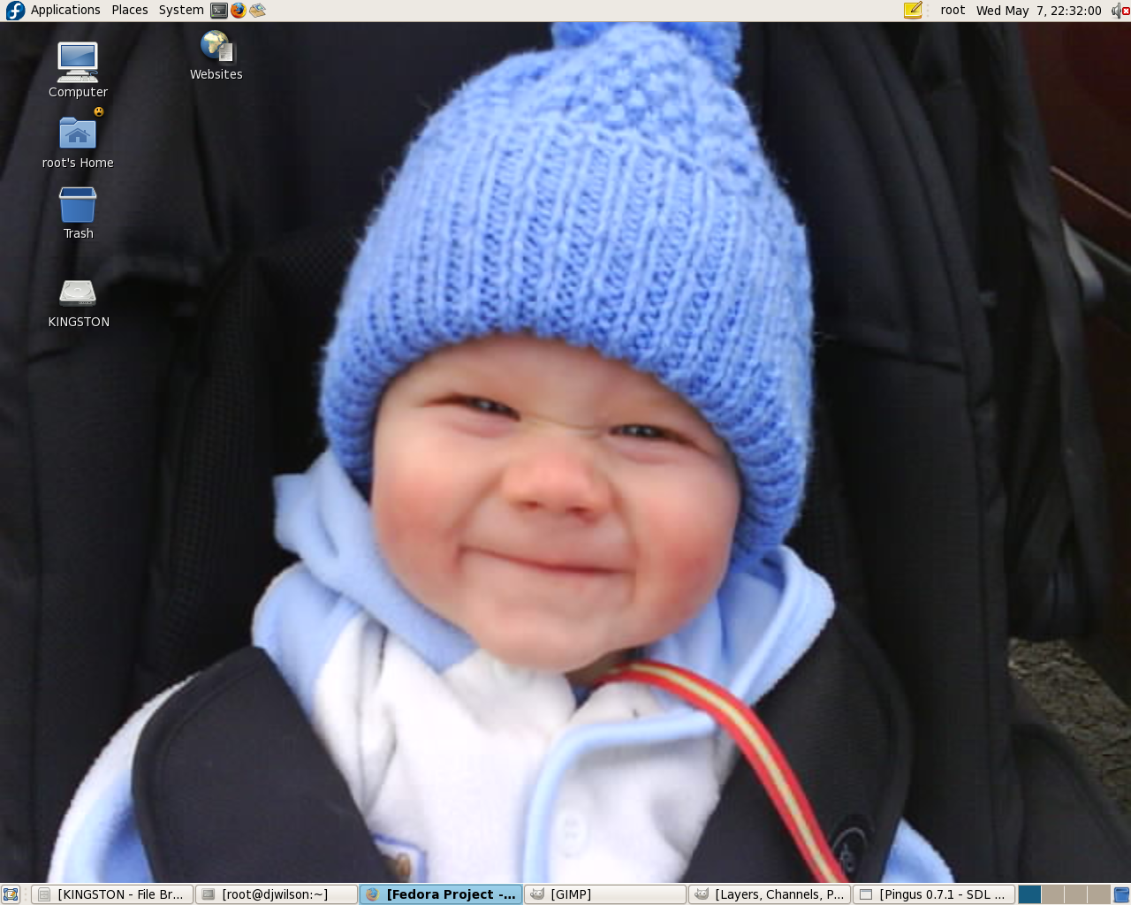Select the root's Home folder icon
This screenshot has height=905, width=1131.
78,141
